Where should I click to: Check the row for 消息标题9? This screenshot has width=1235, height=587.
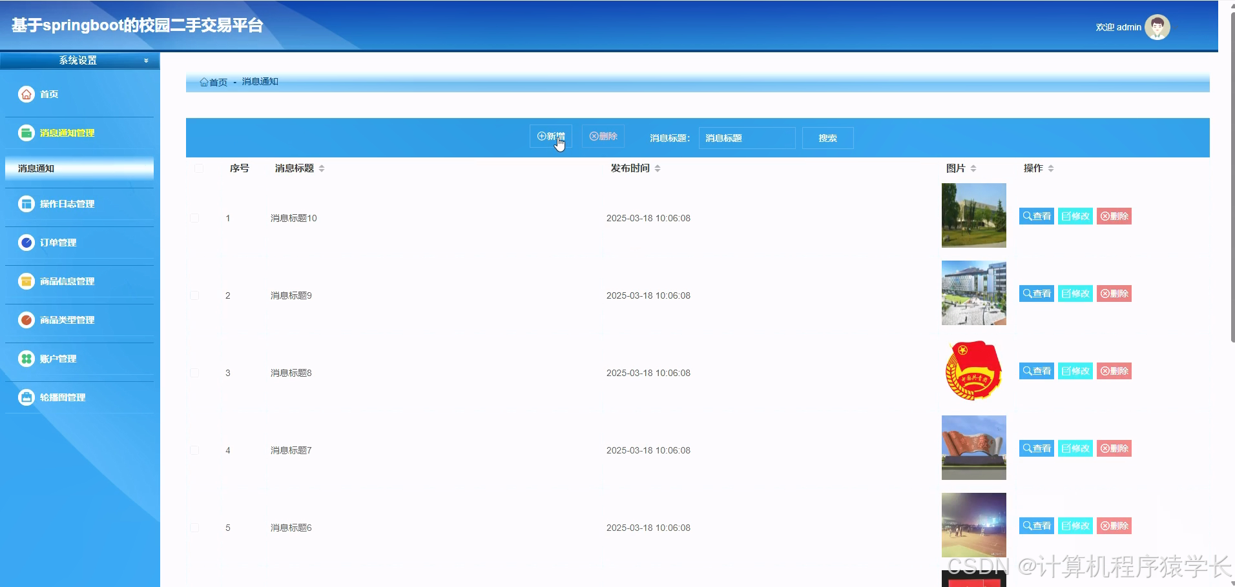pos(194,295)
